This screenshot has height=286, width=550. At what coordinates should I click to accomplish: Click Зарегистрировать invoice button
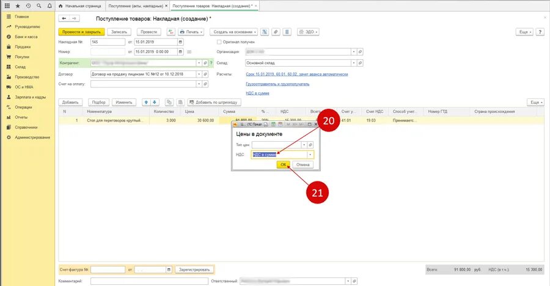coord(194,270)
